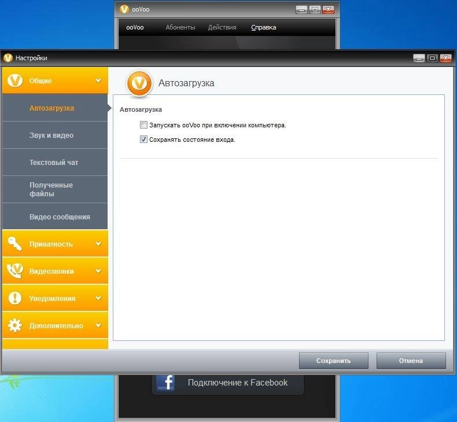
Task: Click the Сохранить button
Action: (333, 361)
